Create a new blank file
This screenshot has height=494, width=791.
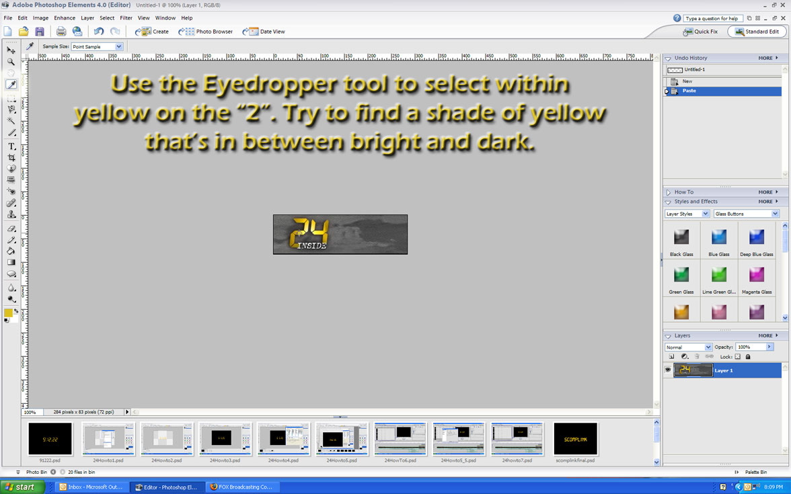coord(8,31)
